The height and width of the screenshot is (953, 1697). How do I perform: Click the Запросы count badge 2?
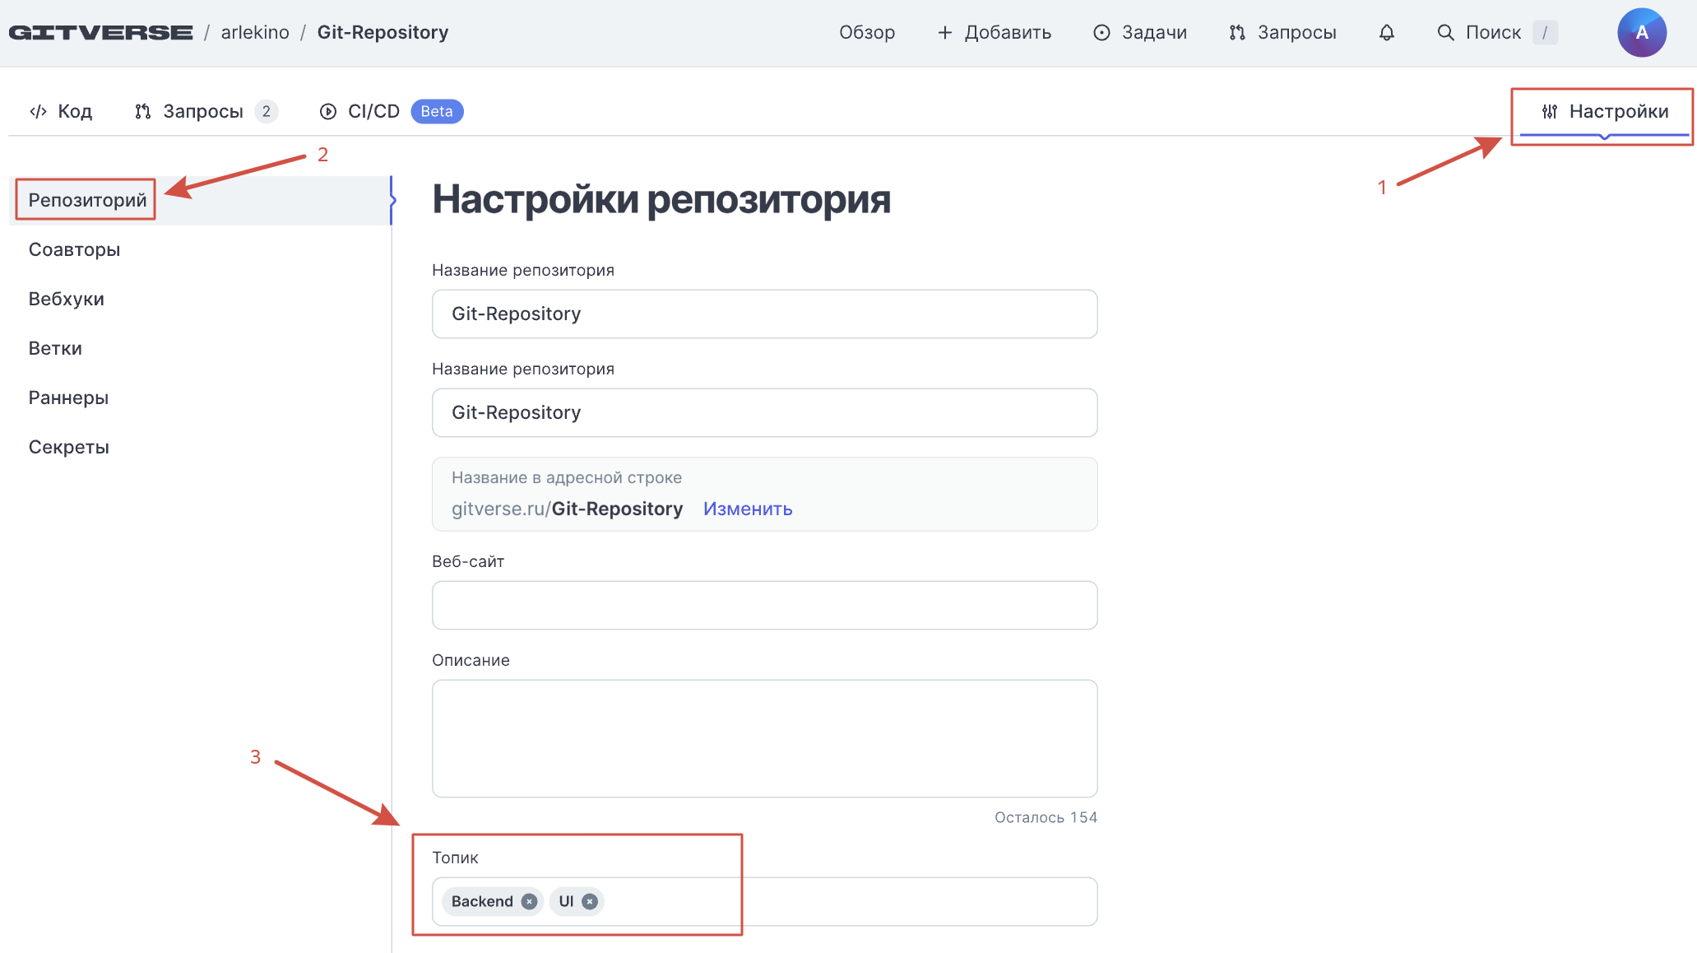266,111
